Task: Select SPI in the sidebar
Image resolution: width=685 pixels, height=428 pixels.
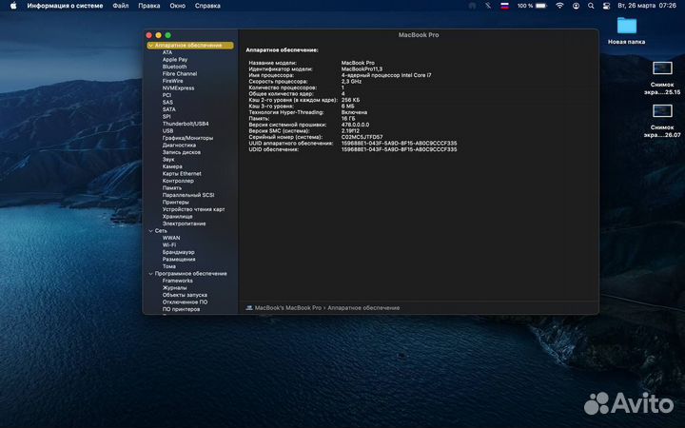Action: pyautogui.click(x=166, y=117)
